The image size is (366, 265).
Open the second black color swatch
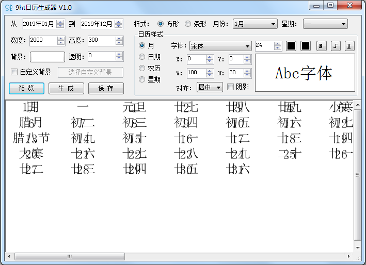[x=305, y=46]
